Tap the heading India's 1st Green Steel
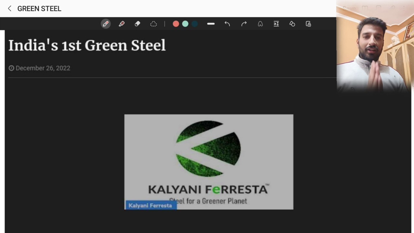Viewport: 414px width, 233px height. pos(87,45)
